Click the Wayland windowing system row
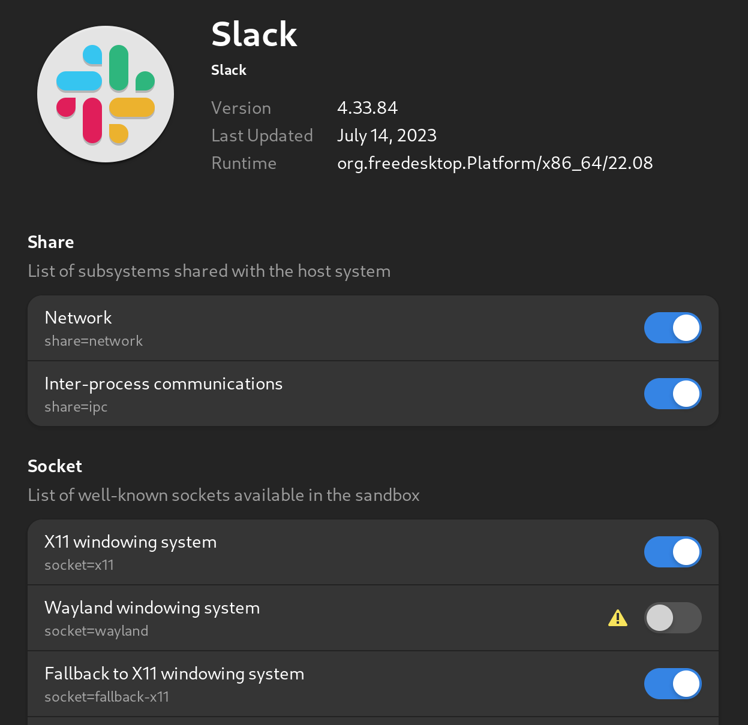Screen dimensions: 748x725 coord(300,617)
